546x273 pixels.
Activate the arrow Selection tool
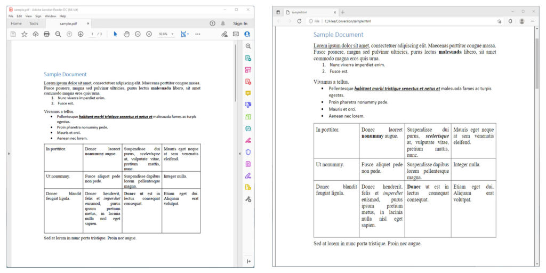(115, 34)
